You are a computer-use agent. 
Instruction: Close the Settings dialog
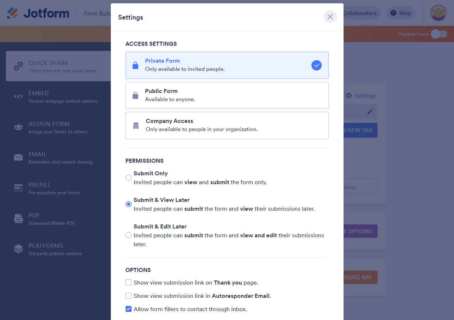pyautogui.click(x=330, y=17)
